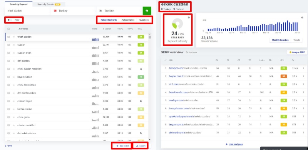
Task: Click the keyword search input field
Action: click(x=28, y=11)
